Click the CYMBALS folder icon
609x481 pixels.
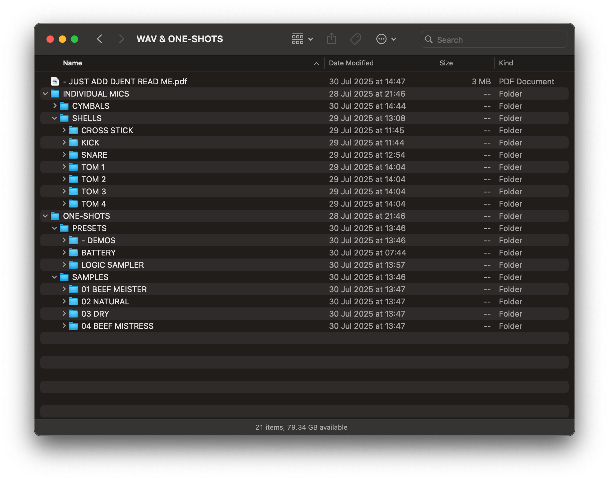tap(64, 106)
